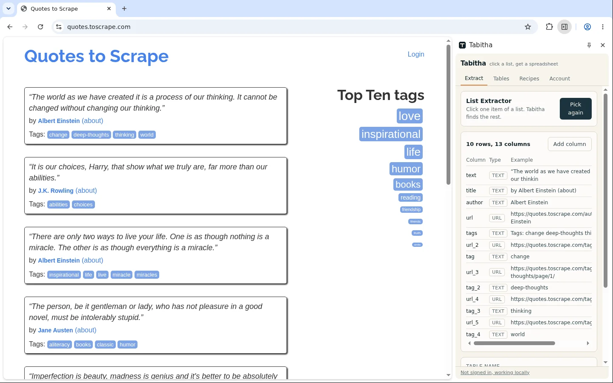Viewport: 613px width, 383px height.
Task: Click the Login link
Action: pyautogui.click(x=416, y=54)
